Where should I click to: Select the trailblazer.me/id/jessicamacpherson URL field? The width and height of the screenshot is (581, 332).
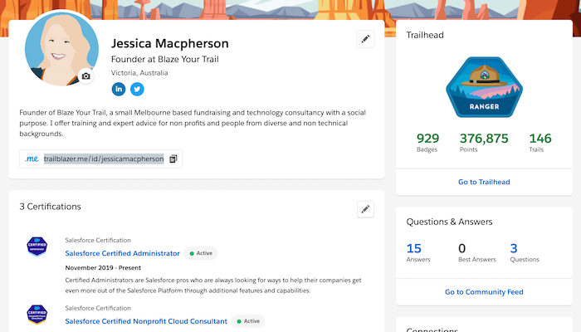tap(104, 159)
